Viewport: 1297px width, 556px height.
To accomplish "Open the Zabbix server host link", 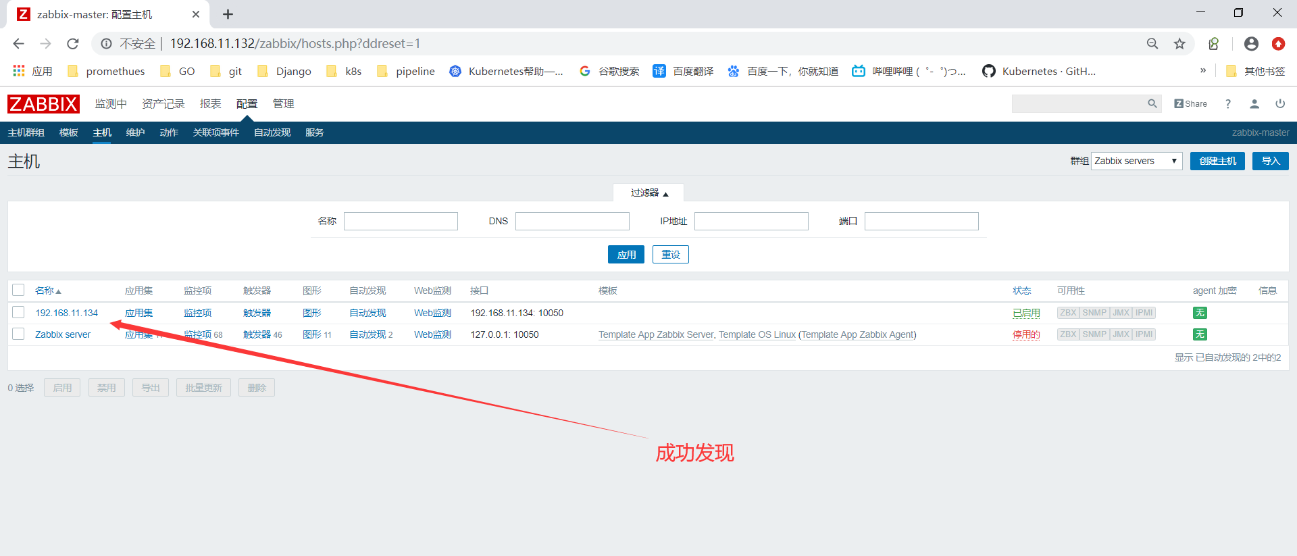I will click(63, 334).
